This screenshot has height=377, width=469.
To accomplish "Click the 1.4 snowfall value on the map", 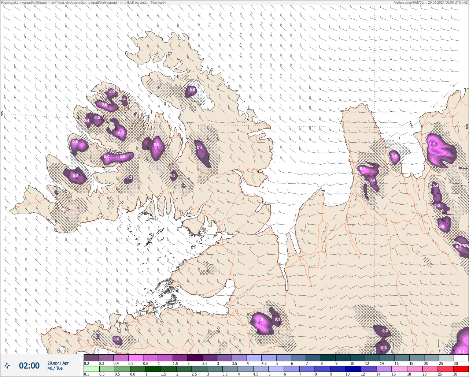I will [x=432, y=144].
